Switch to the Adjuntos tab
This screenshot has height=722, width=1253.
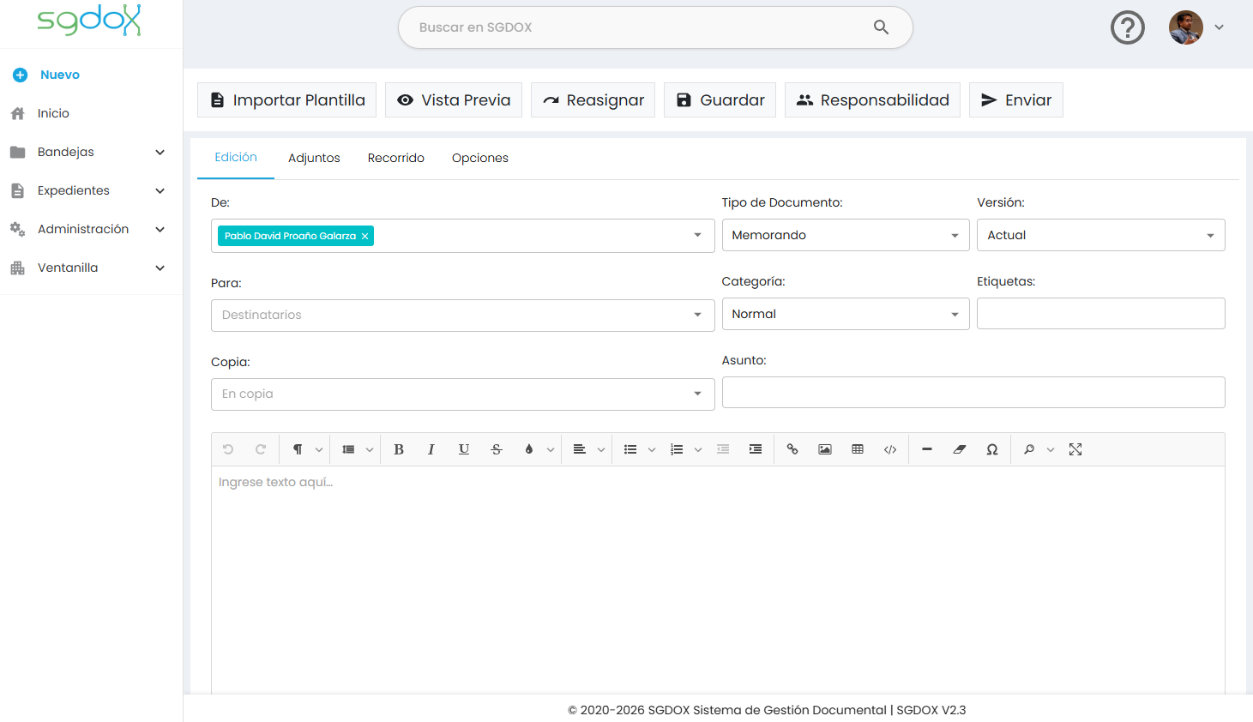coord(314,158)
